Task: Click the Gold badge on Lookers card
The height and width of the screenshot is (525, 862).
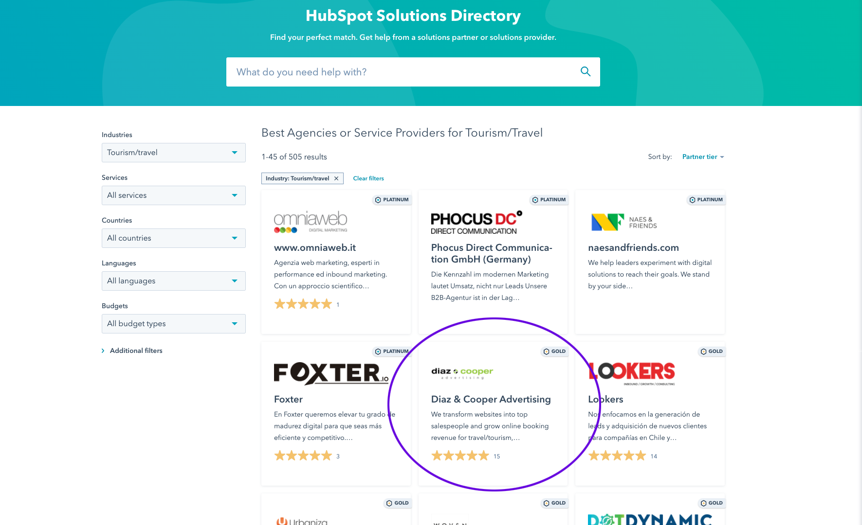Action: [x=711, y=351]
